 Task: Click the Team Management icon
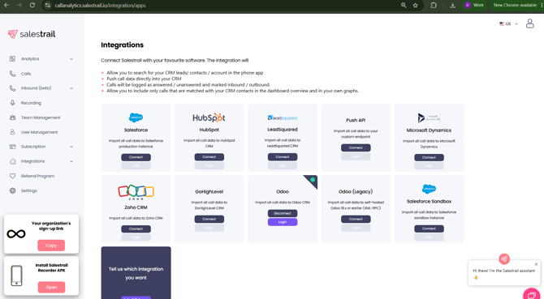point(12,117)
